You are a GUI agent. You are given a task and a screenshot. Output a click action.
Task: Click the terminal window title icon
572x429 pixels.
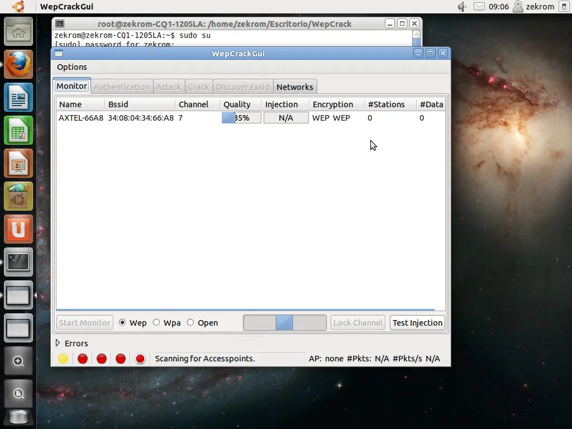tap(60, 23)
